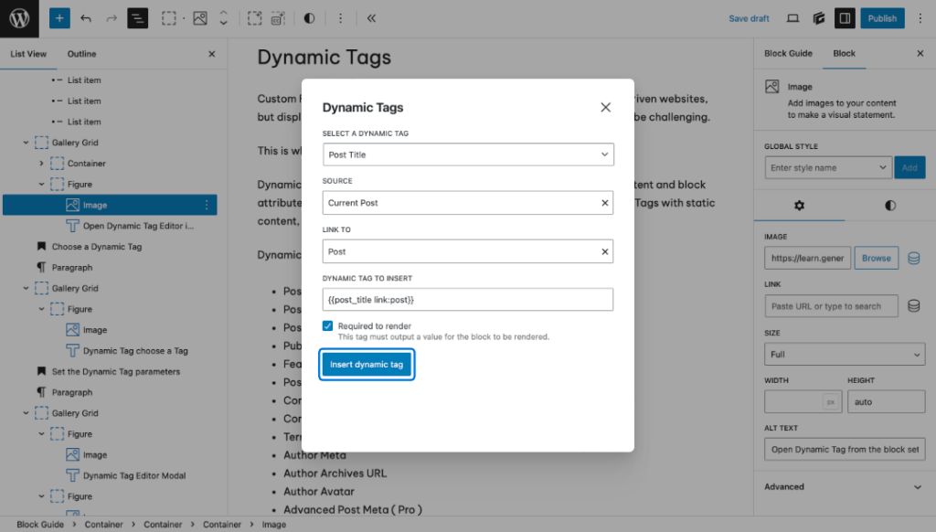The height and width of the screenshot is (532, 936).
Task: Click the Insert dynamic tag button
Action: click(x=367, y=364)
